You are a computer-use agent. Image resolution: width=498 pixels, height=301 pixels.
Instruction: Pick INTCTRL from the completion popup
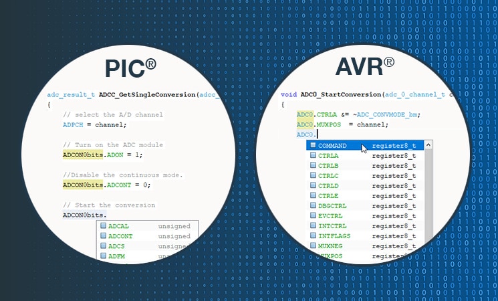coord(334,226)
